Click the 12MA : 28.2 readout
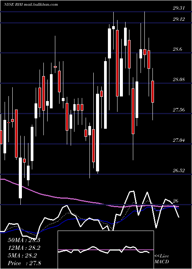192x269 pixels. pos(24,248)
